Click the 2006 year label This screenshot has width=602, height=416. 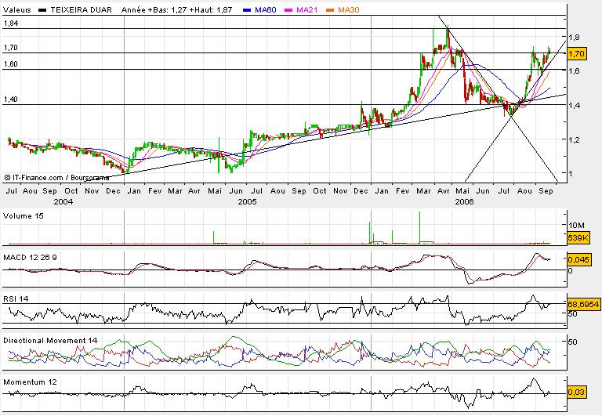[x=464, y=201]
